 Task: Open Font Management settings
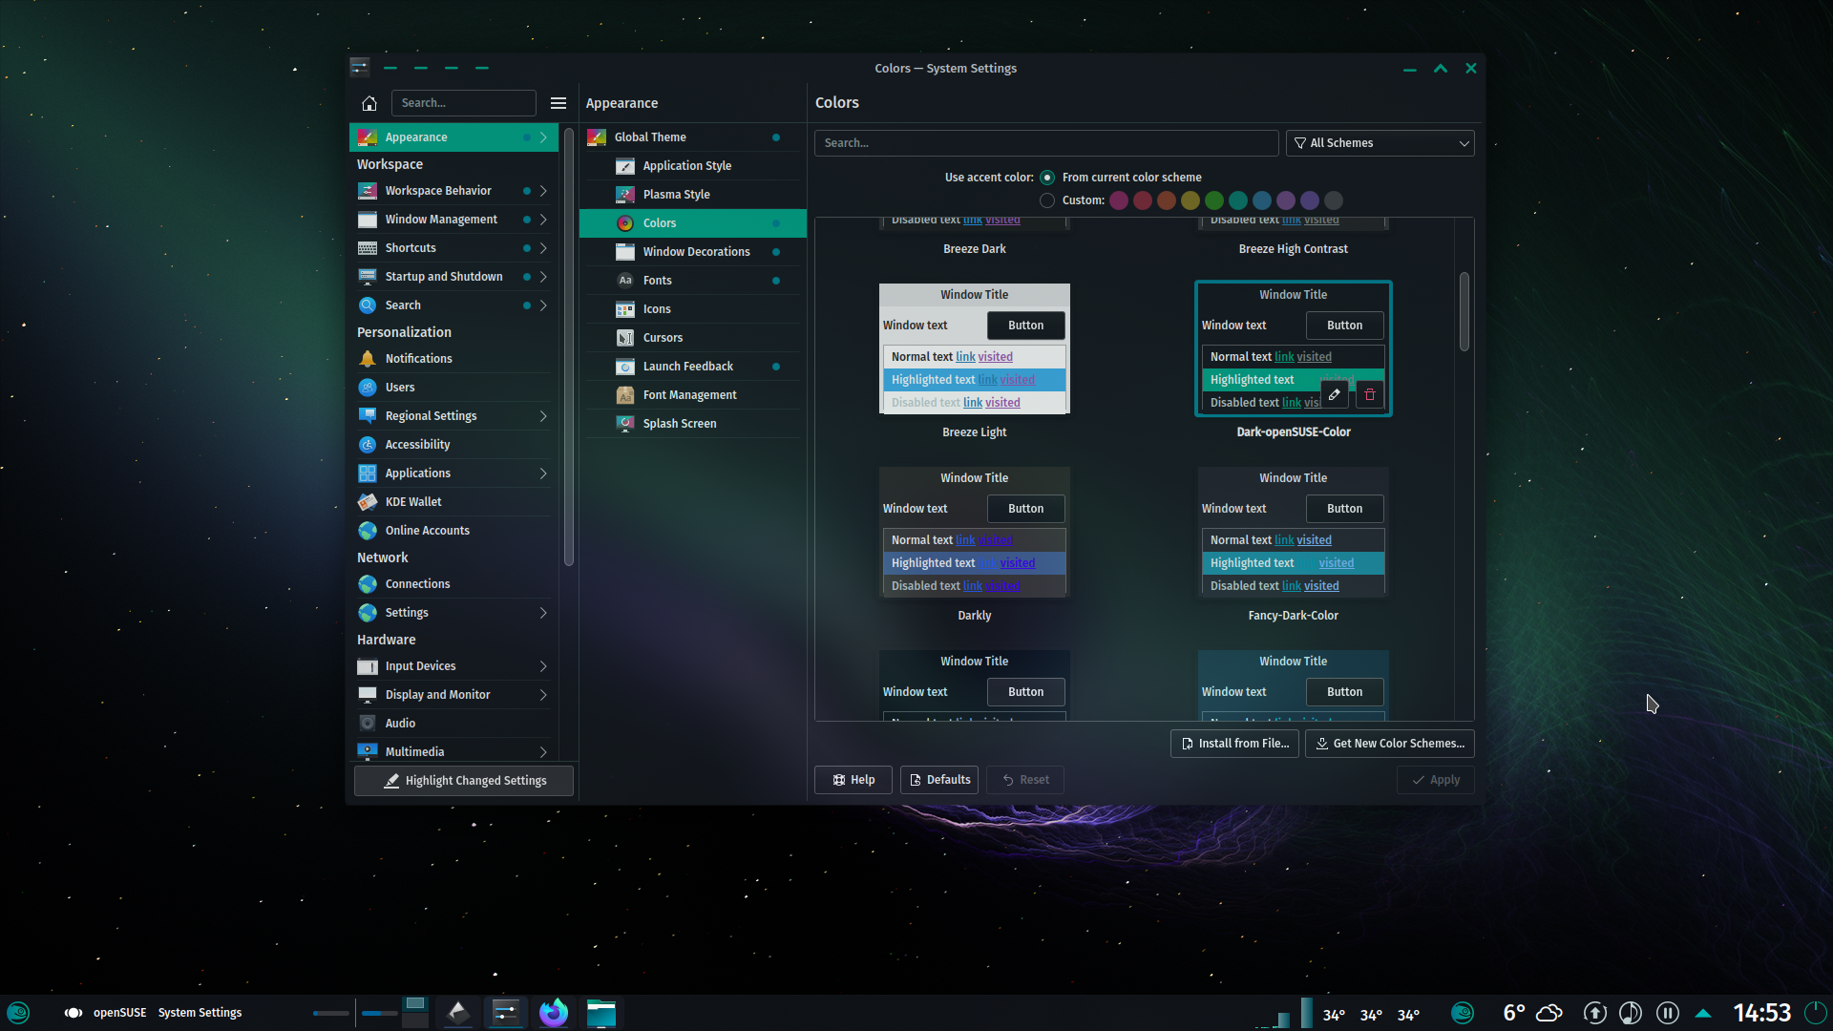tap(692, 395)
